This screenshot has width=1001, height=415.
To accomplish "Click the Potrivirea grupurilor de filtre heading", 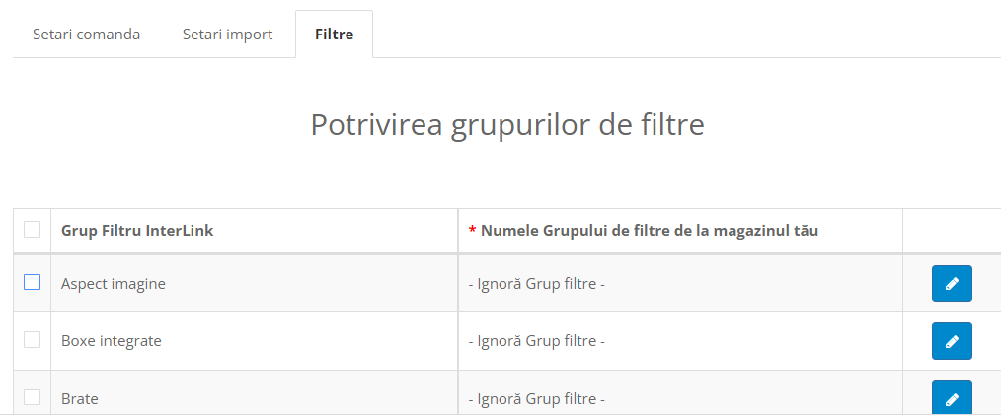I will [507, 125].
